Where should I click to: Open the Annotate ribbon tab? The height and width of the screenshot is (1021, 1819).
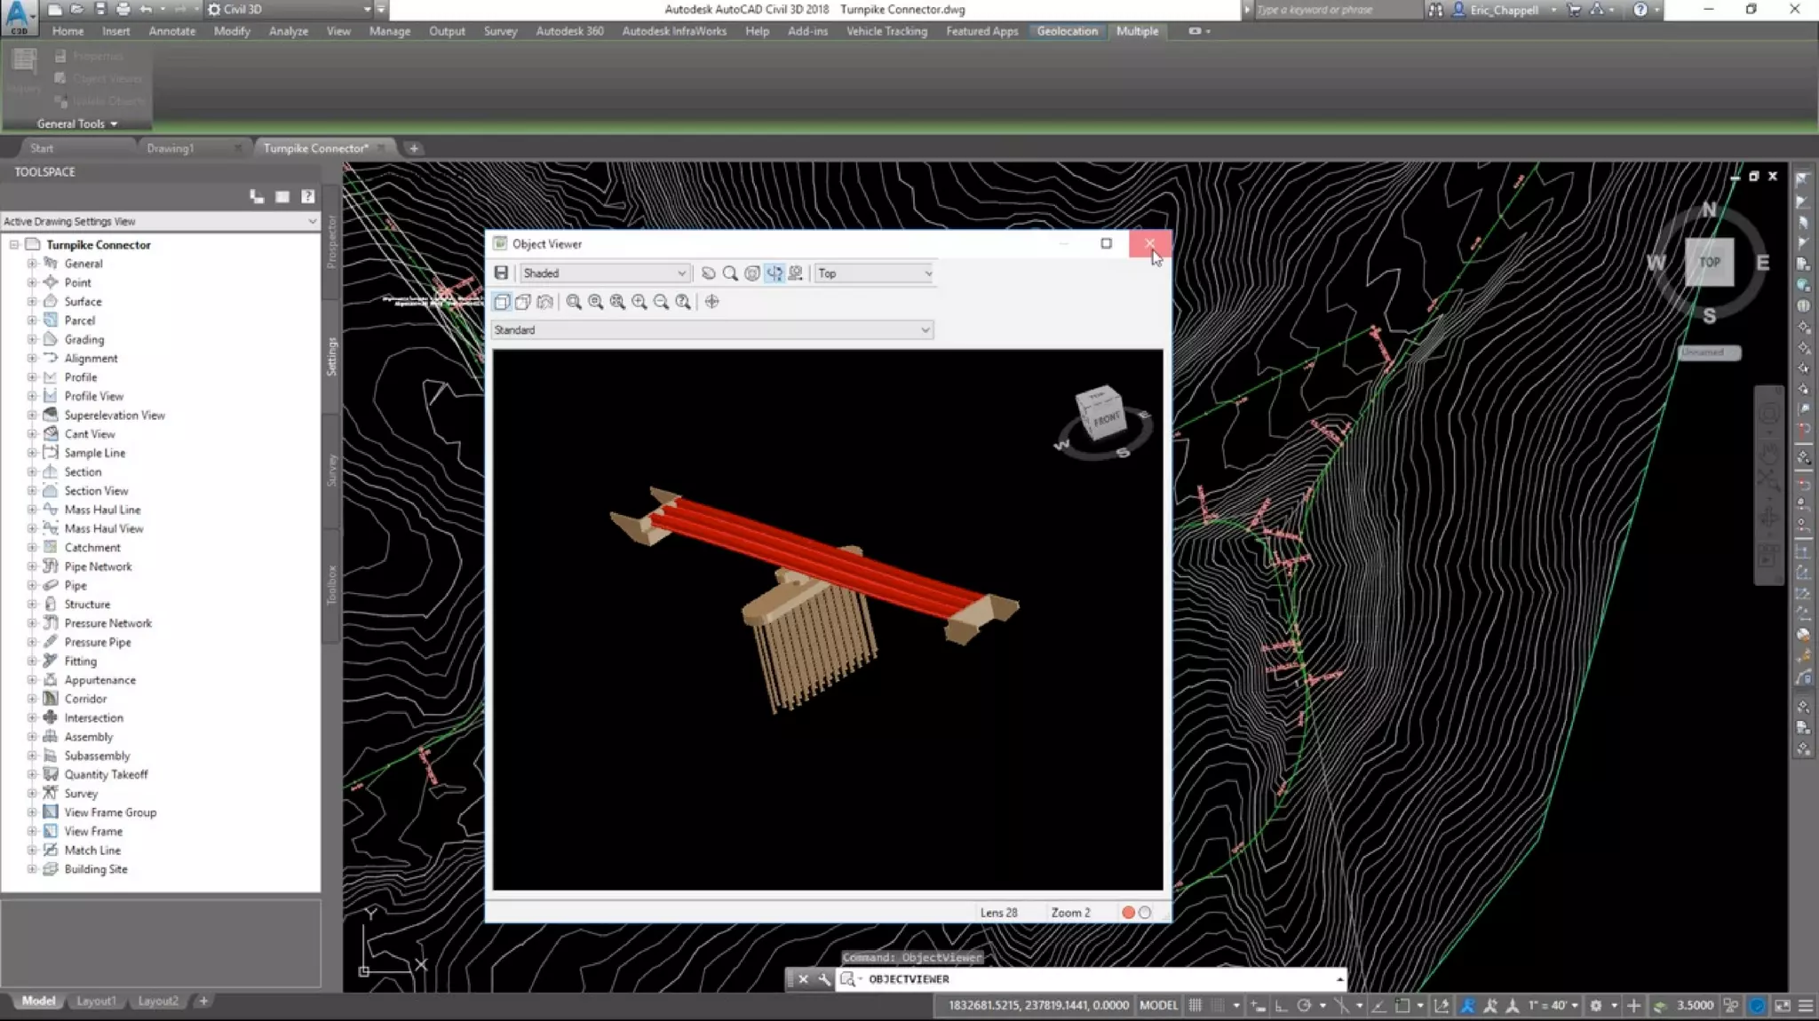(x=171, y=31)
